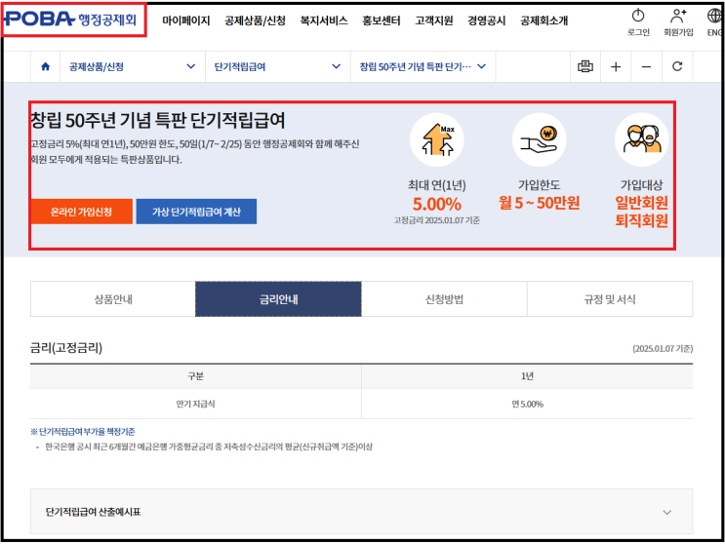Click the coin-in-hand 가입한도 icon
The height and width of the screenshot is (545, 725).
[x=540, y=139]
